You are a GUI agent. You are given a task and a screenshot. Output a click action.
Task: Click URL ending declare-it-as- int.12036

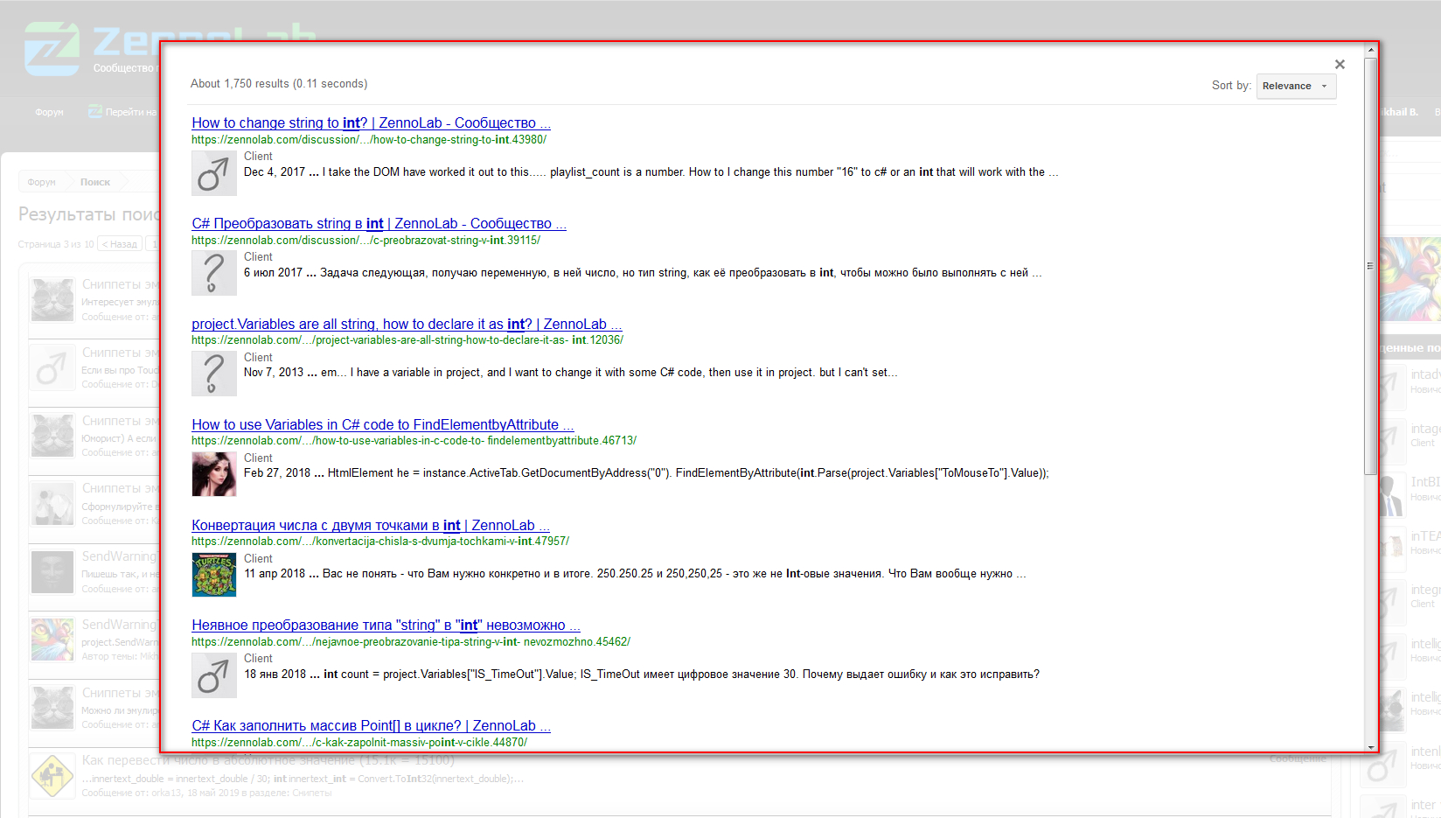pyautogui.click(x=407, y=340)
